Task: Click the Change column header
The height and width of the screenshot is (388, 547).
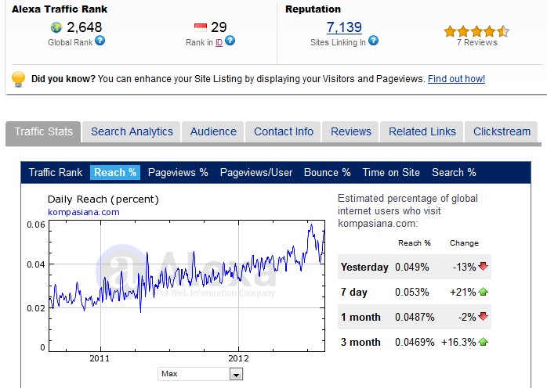Action: click(x=464, y=243)
